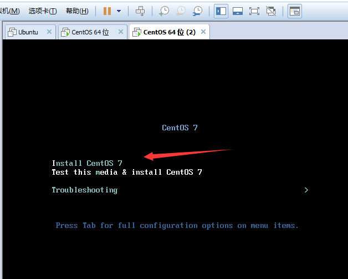The height and width of the screenshot is (279, 348).
Task: Open the 帮助(H) menu
Action: (77, 11)
